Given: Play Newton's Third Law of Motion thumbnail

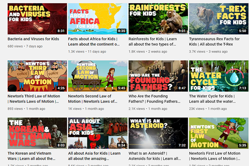Looking at the screenshot, I should coord(37,76).
